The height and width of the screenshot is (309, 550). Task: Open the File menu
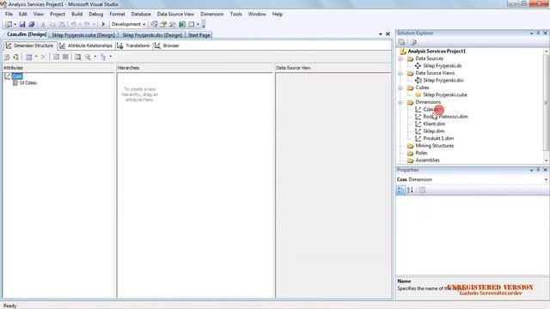pyautogui.click(x=9, y=14)
